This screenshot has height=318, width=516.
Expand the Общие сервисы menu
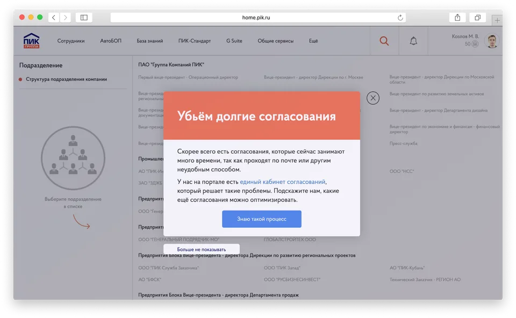coord(276,41)
